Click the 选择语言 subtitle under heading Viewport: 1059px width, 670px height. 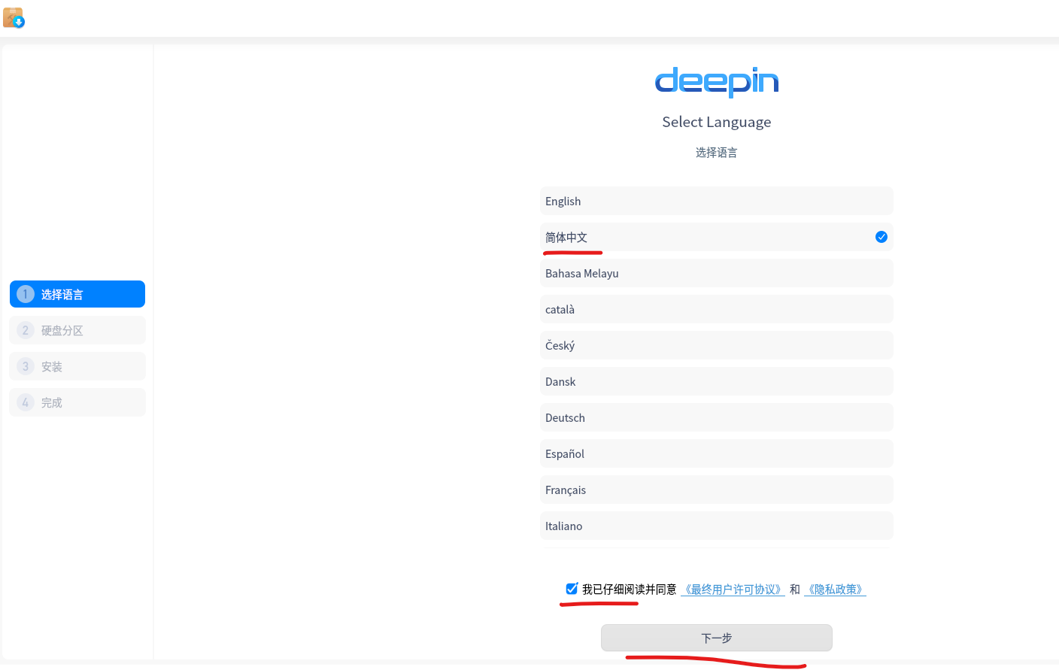pyautogui.click(x=716, y=153)
